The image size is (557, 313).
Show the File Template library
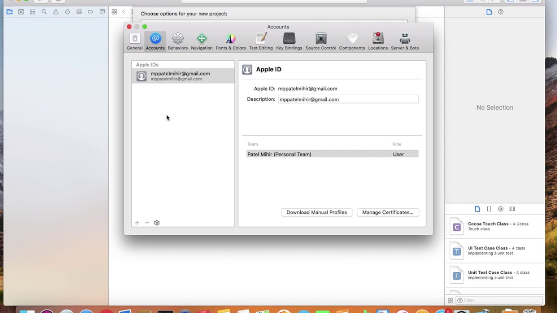point(477,209)
